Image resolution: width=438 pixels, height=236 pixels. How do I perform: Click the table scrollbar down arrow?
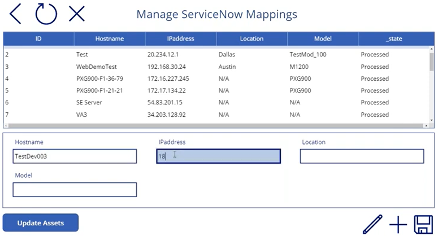(x=432, y=120)
